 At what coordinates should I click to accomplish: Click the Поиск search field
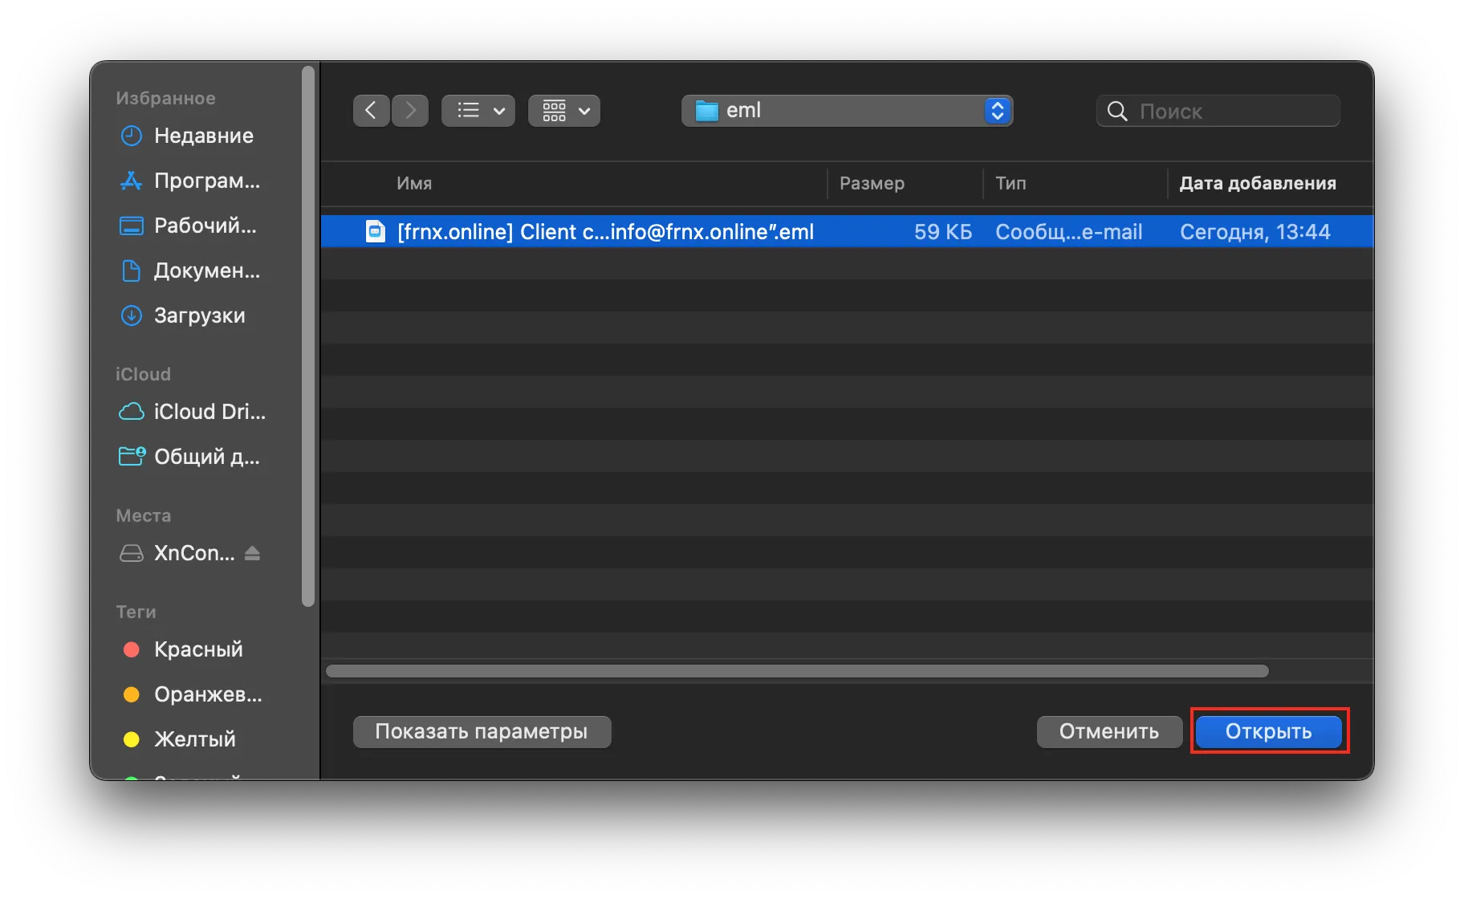pos(1228,112)
